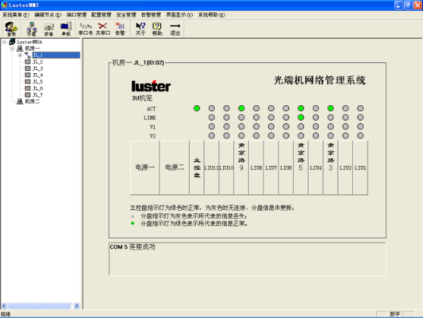
Task: Open the 配置管理 menu
Action: pos(101,15)
